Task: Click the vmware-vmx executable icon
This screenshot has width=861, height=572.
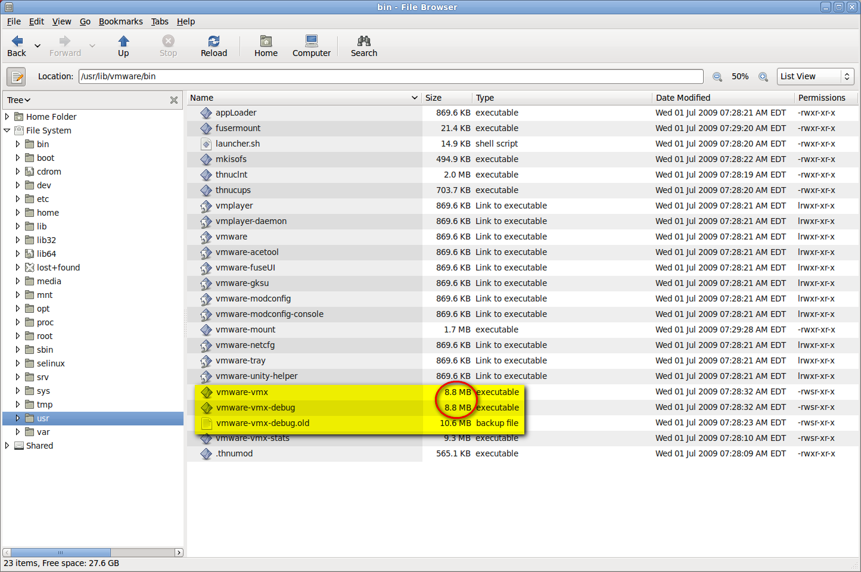Action: (x=207, y=393)
